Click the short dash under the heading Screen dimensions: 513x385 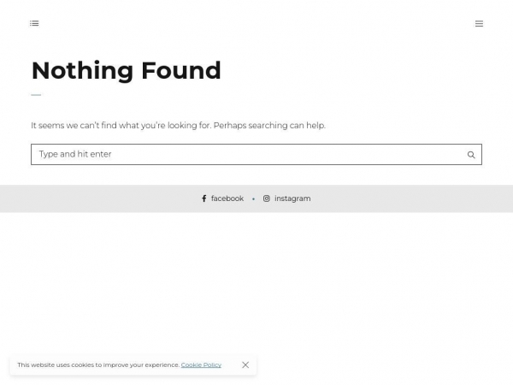tap(36, 95)
